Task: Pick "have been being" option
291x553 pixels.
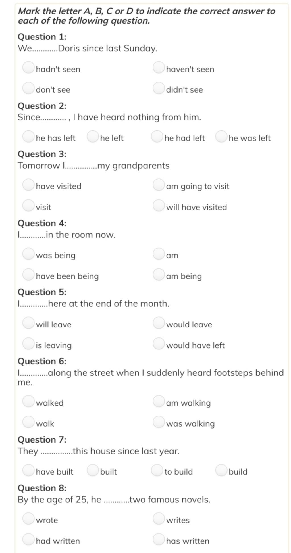Action: tap(28, 274)
